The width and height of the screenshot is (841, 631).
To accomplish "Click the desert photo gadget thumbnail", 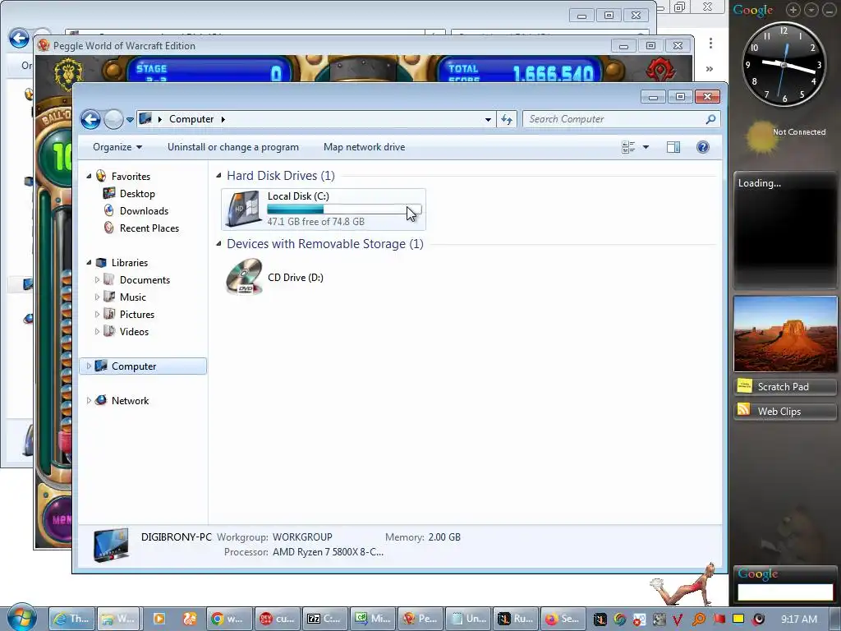I will [x=784, y=334].
